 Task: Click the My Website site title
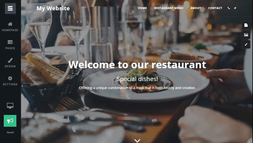(x=53, y=9)
